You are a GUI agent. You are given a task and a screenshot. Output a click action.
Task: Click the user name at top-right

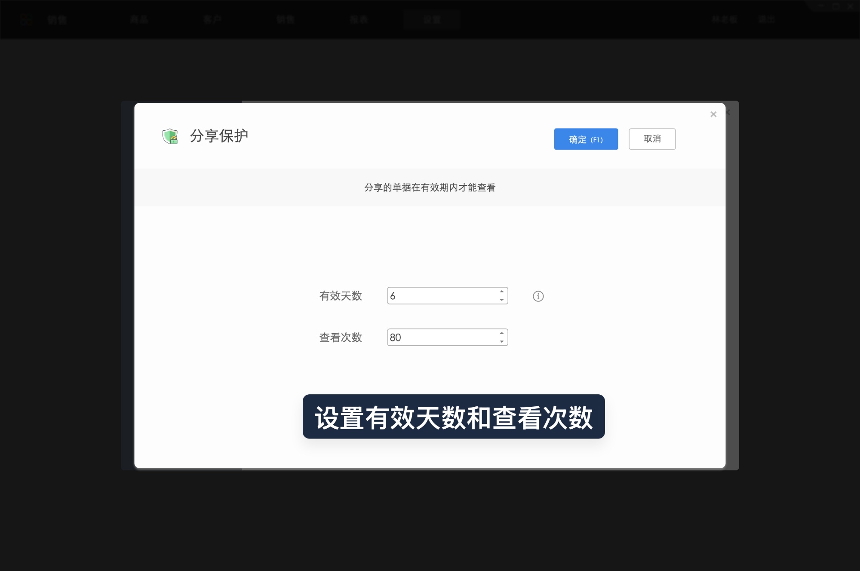725,19
